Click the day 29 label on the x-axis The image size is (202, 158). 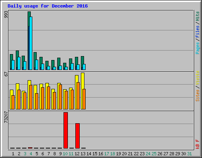pos(178,154)
